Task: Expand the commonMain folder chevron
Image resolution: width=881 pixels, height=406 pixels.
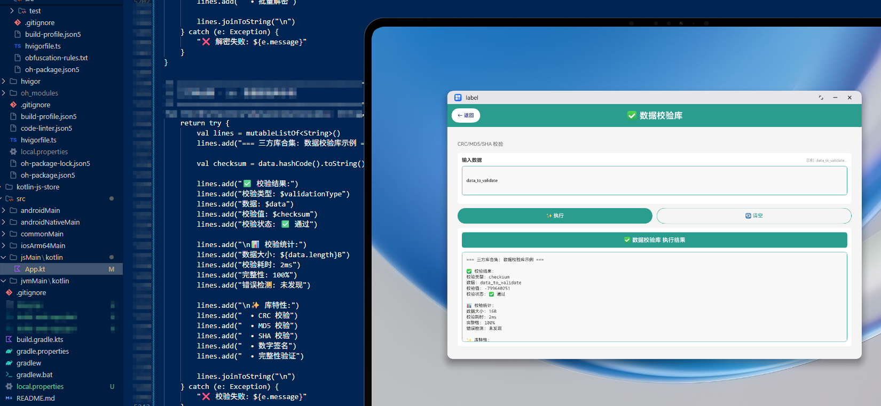Action: [x=4, y=234]
